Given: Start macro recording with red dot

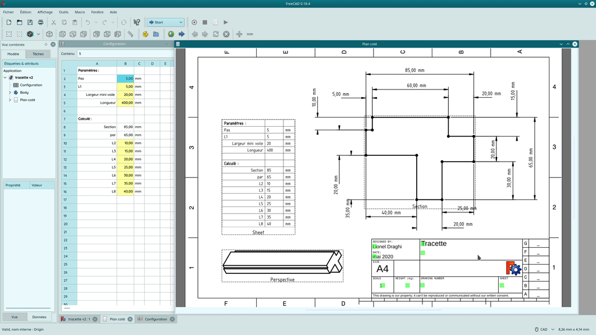Looking at the screenshot, I should pos(194,23).
